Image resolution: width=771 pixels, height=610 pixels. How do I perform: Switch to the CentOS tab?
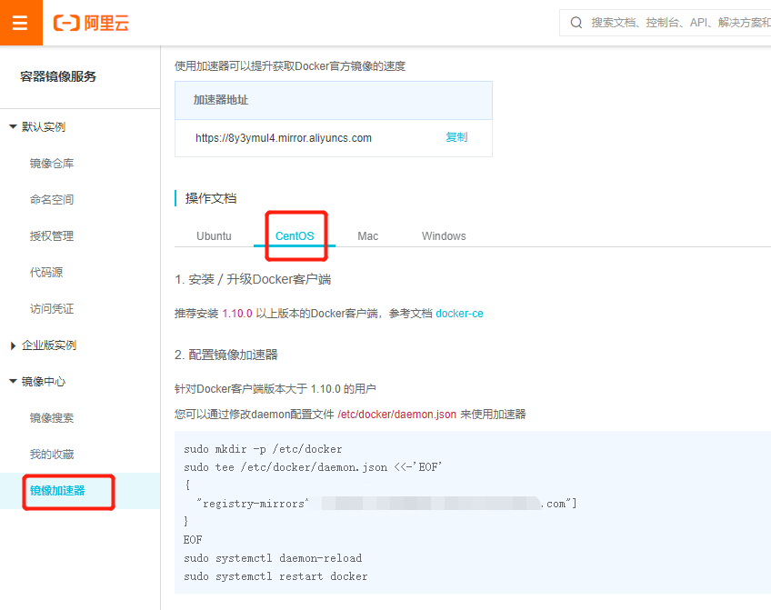pyautogui.click(x=295, y=236)
